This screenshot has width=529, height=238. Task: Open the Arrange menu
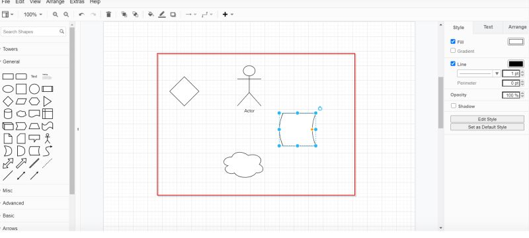(x=56, y=2)
